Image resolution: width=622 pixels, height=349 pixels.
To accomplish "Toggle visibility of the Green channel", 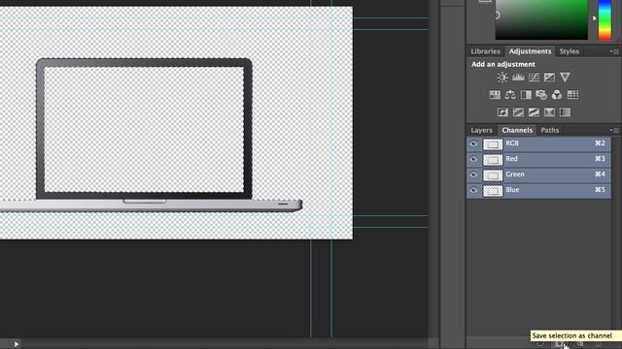I will pyautogui.click(x=473, y=174).
